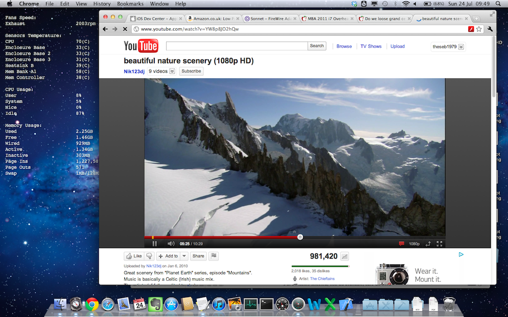Click the Chrome back arrow

click(x=105, y=29)
